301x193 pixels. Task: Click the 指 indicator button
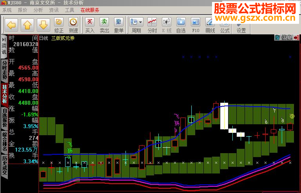pyautogui.click(x=277, y=37)
